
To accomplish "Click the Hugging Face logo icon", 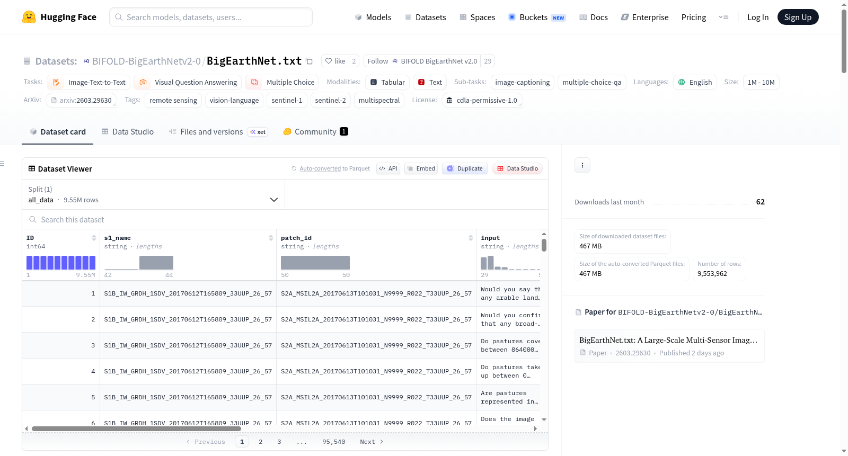I will [29, 17].
